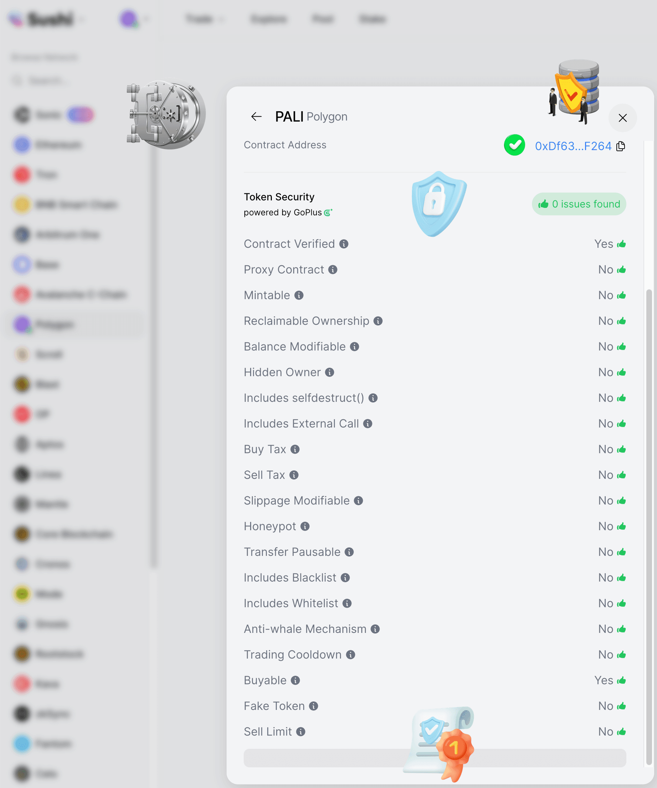The image size is (657, 788).
Task: Click the Buy Tax info icon
Action: 295,449
